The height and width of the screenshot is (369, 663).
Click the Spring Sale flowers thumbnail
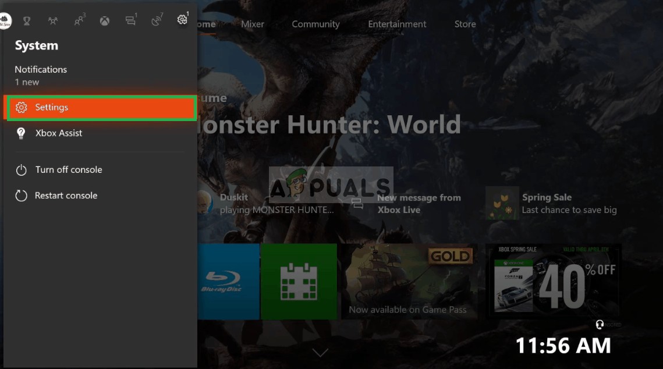pos(502,203)
